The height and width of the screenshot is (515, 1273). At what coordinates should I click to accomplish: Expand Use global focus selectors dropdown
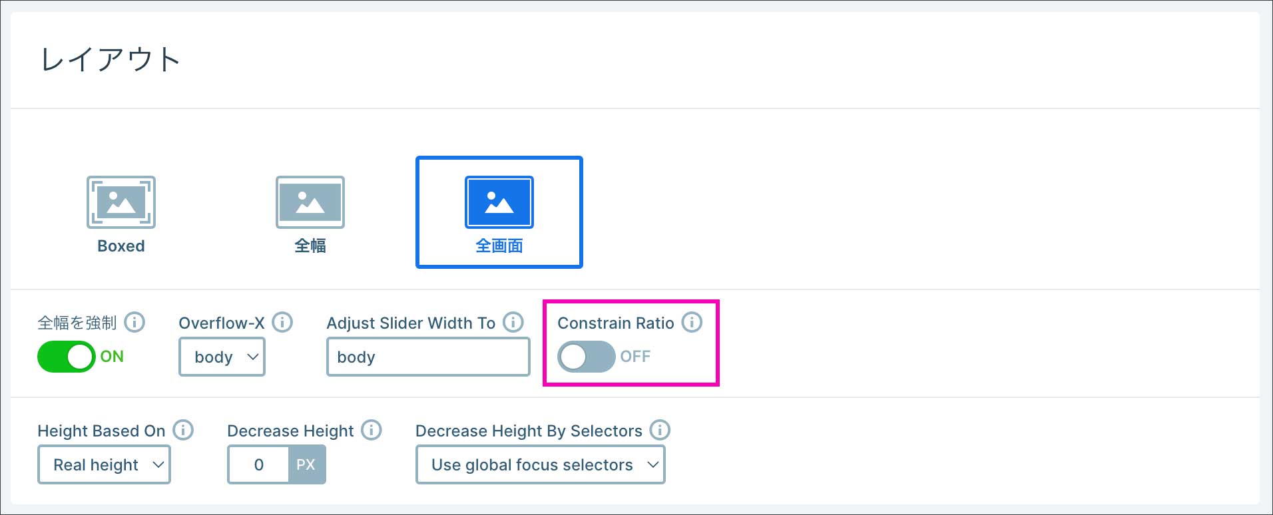(540, 464)
